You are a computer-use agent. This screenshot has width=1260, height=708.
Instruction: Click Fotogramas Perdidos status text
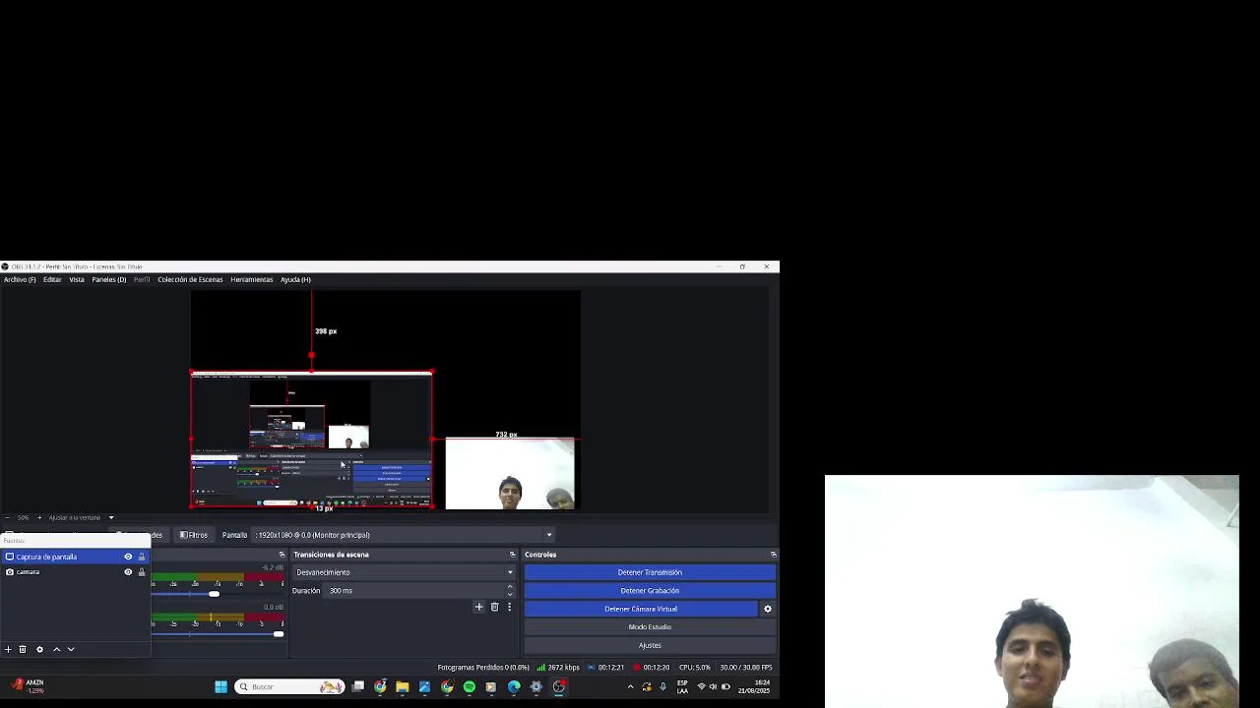click(x=483, y=668)
